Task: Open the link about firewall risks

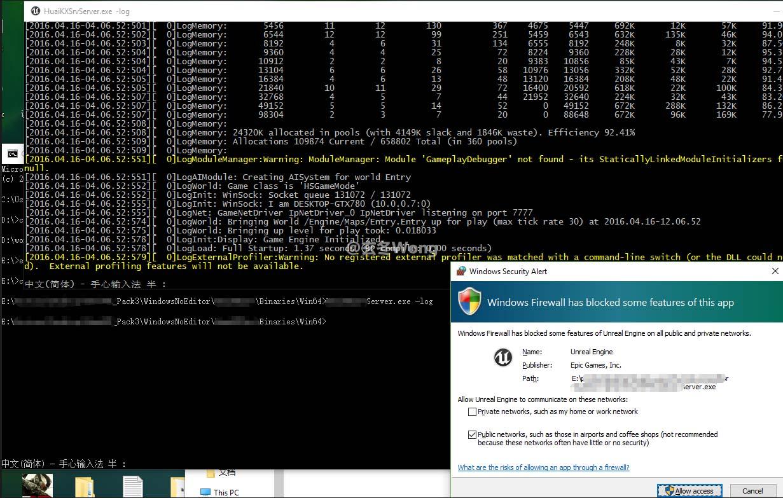Action: pyautogui.click(x=543, y=467)
